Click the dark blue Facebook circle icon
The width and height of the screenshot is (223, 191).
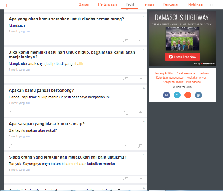click(166, 95)
